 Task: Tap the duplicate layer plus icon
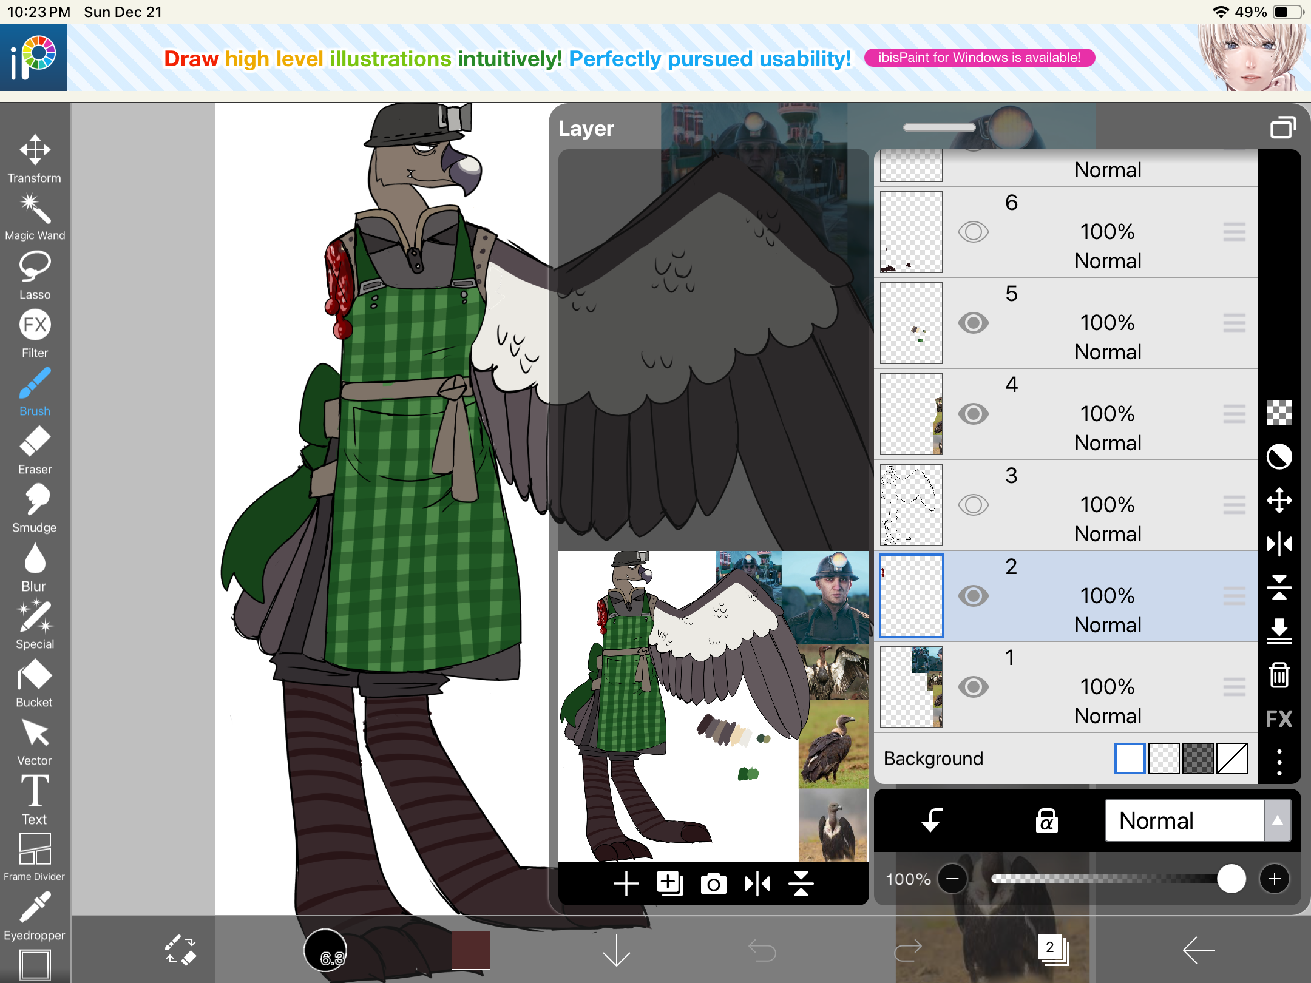[x=669, y=883]
